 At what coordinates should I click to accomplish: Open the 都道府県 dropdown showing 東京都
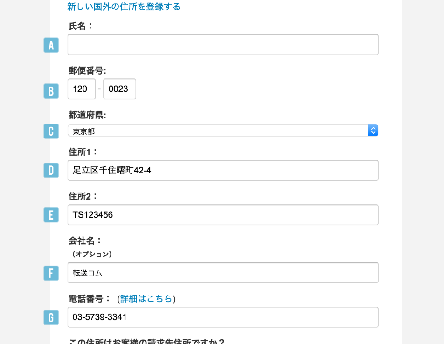[223, 131]
